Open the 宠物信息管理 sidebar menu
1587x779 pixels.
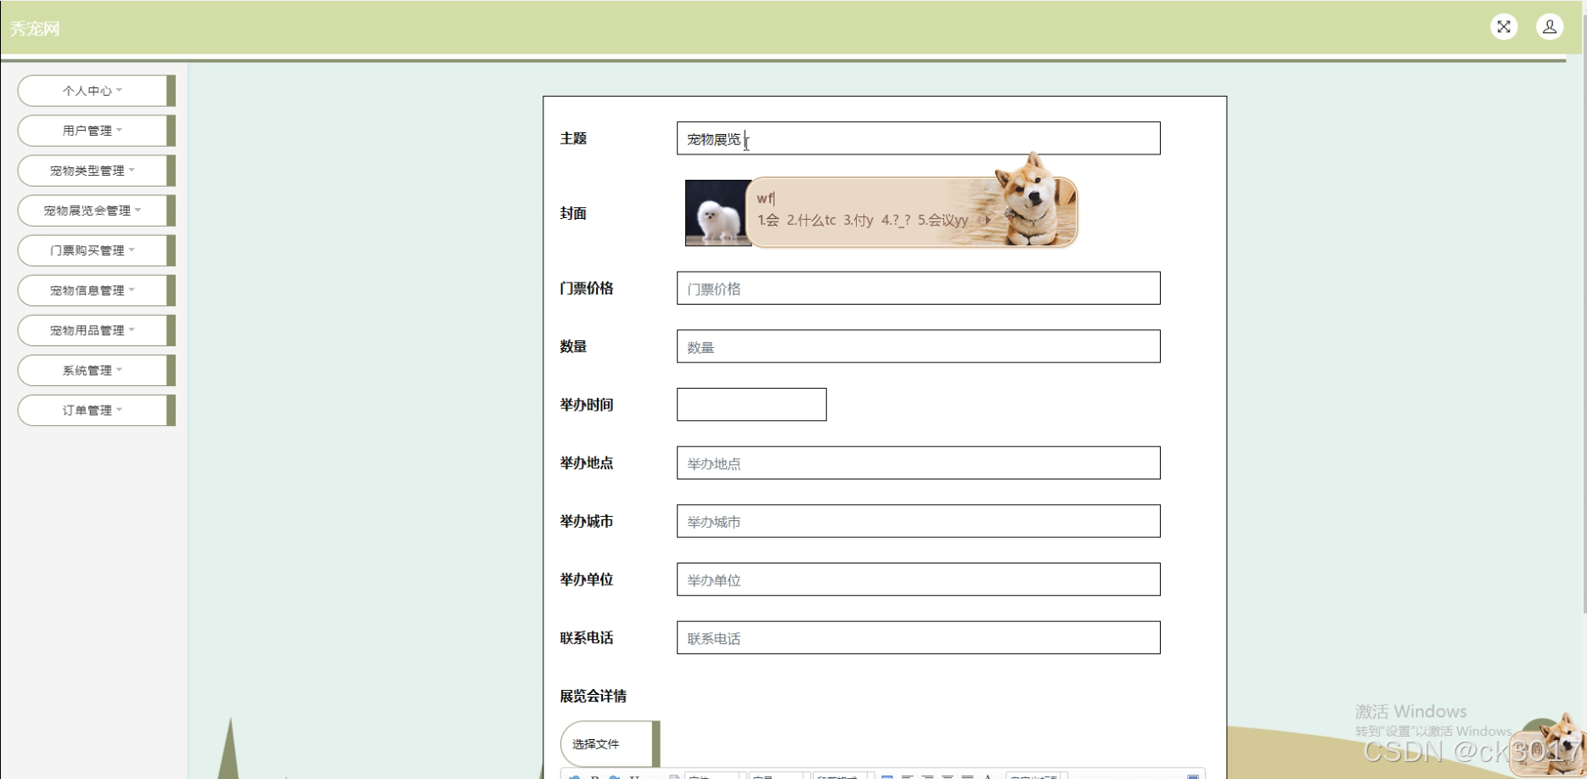[96, 290]
